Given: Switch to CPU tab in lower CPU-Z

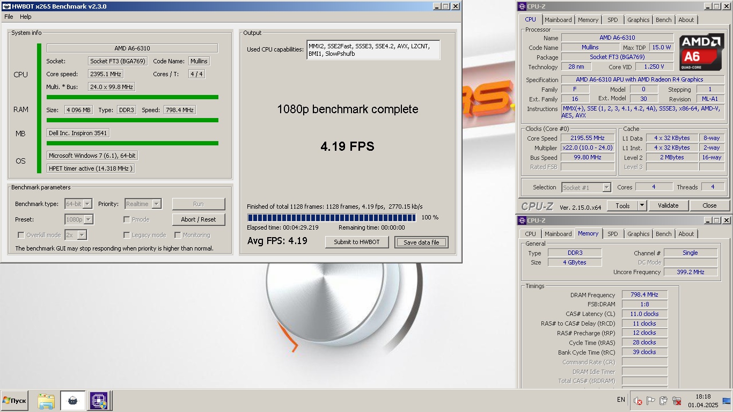Looking at the screenshot, I should 530,234.
